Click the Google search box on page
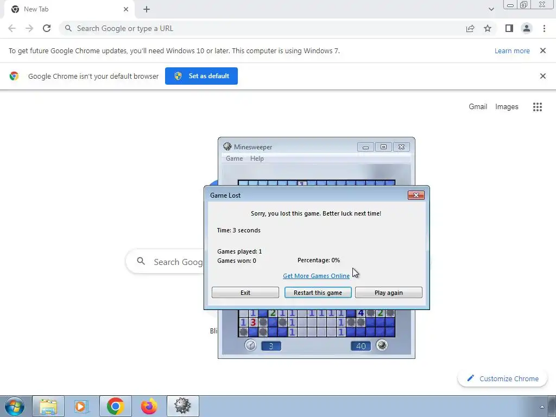 165,262
